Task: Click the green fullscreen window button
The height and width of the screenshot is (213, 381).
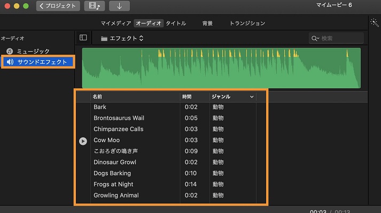Action: pos(26,6)
